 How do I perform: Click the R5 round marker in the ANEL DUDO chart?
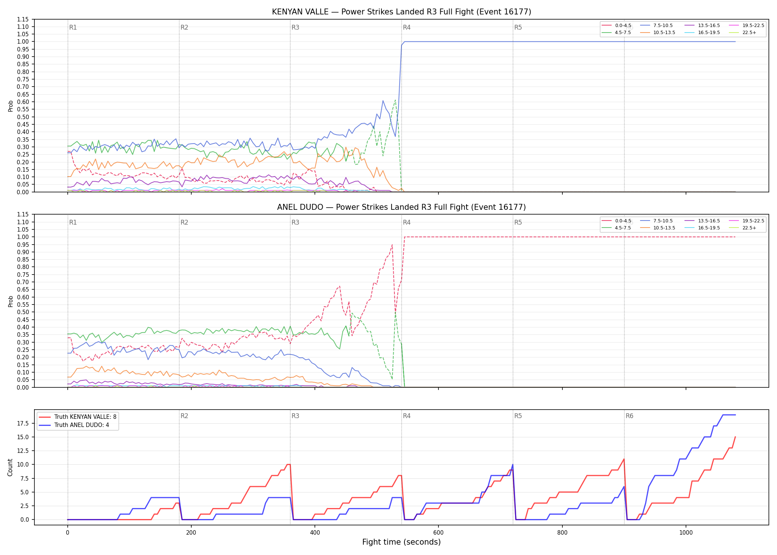[518, 222]
